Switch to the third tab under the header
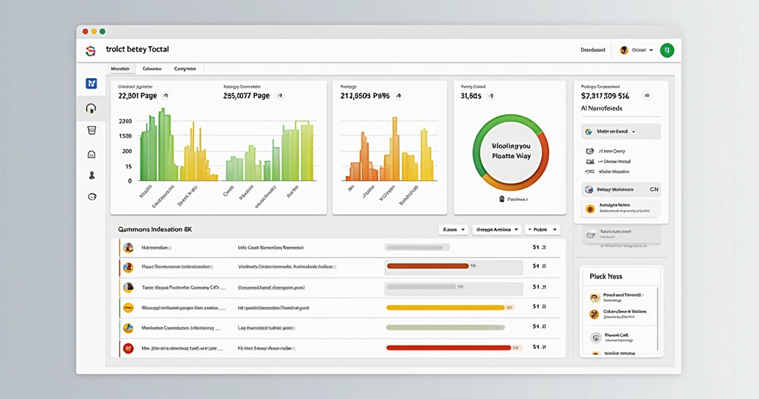This screenshot has height=399, width=759. pyautogui.click(x=185, y=69)
